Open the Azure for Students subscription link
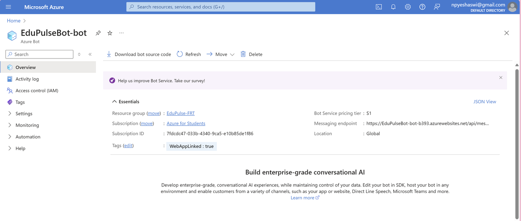The image size is (521, 221). [186, 123]
